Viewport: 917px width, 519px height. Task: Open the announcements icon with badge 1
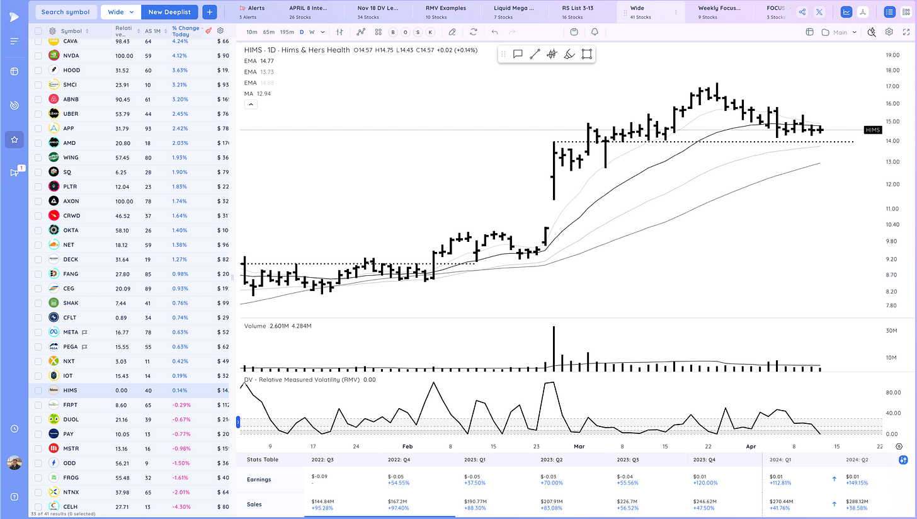pyautogui.click(x=15, y=172)
